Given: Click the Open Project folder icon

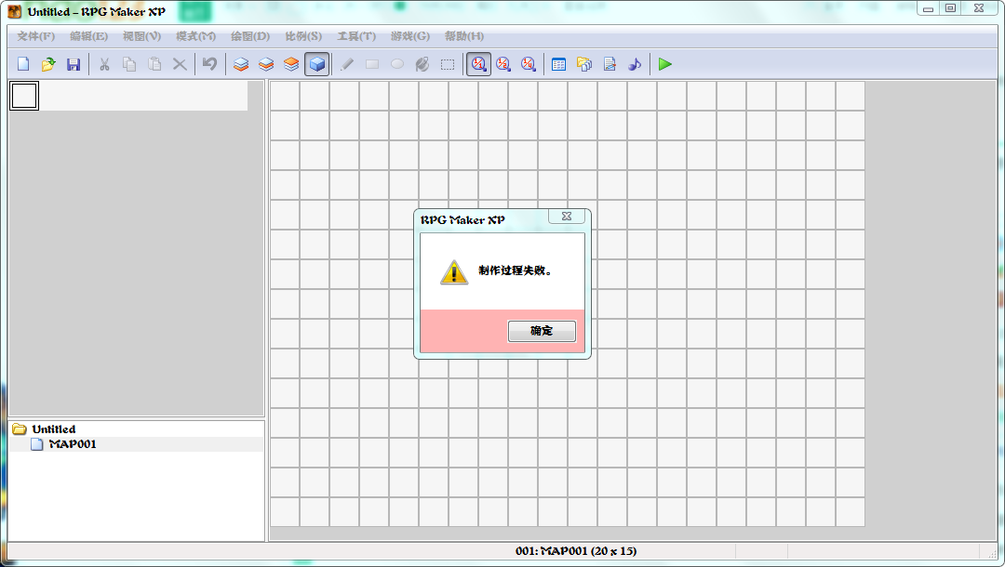Looking at the screenshot, I should point(48,64).
